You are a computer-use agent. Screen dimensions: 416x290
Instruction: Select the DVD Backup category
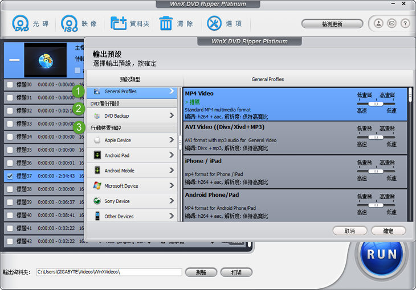[132, 116]
